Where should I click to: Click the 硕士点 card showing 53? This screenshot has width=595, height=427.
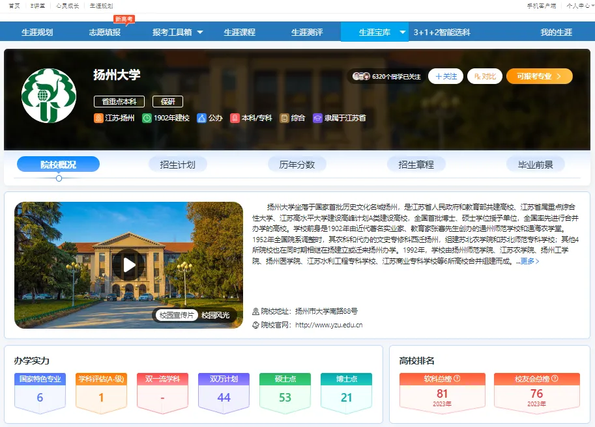click(285, 393)
